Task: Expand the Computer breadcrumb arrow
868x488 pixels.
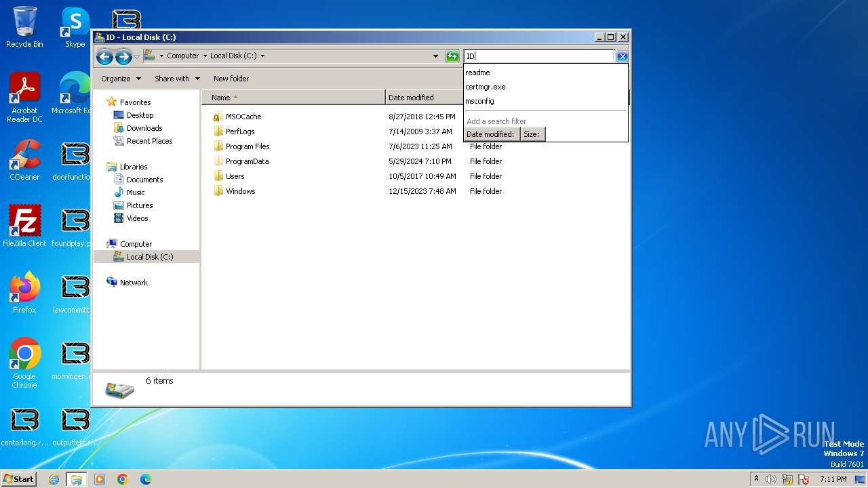Action: pyautogui.click(x=205, y=56)
